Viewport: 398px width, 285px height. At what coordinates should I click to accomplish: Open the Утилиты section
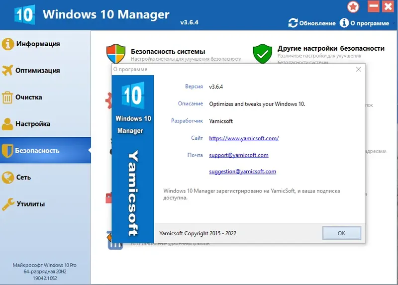[x=45, y=204]
